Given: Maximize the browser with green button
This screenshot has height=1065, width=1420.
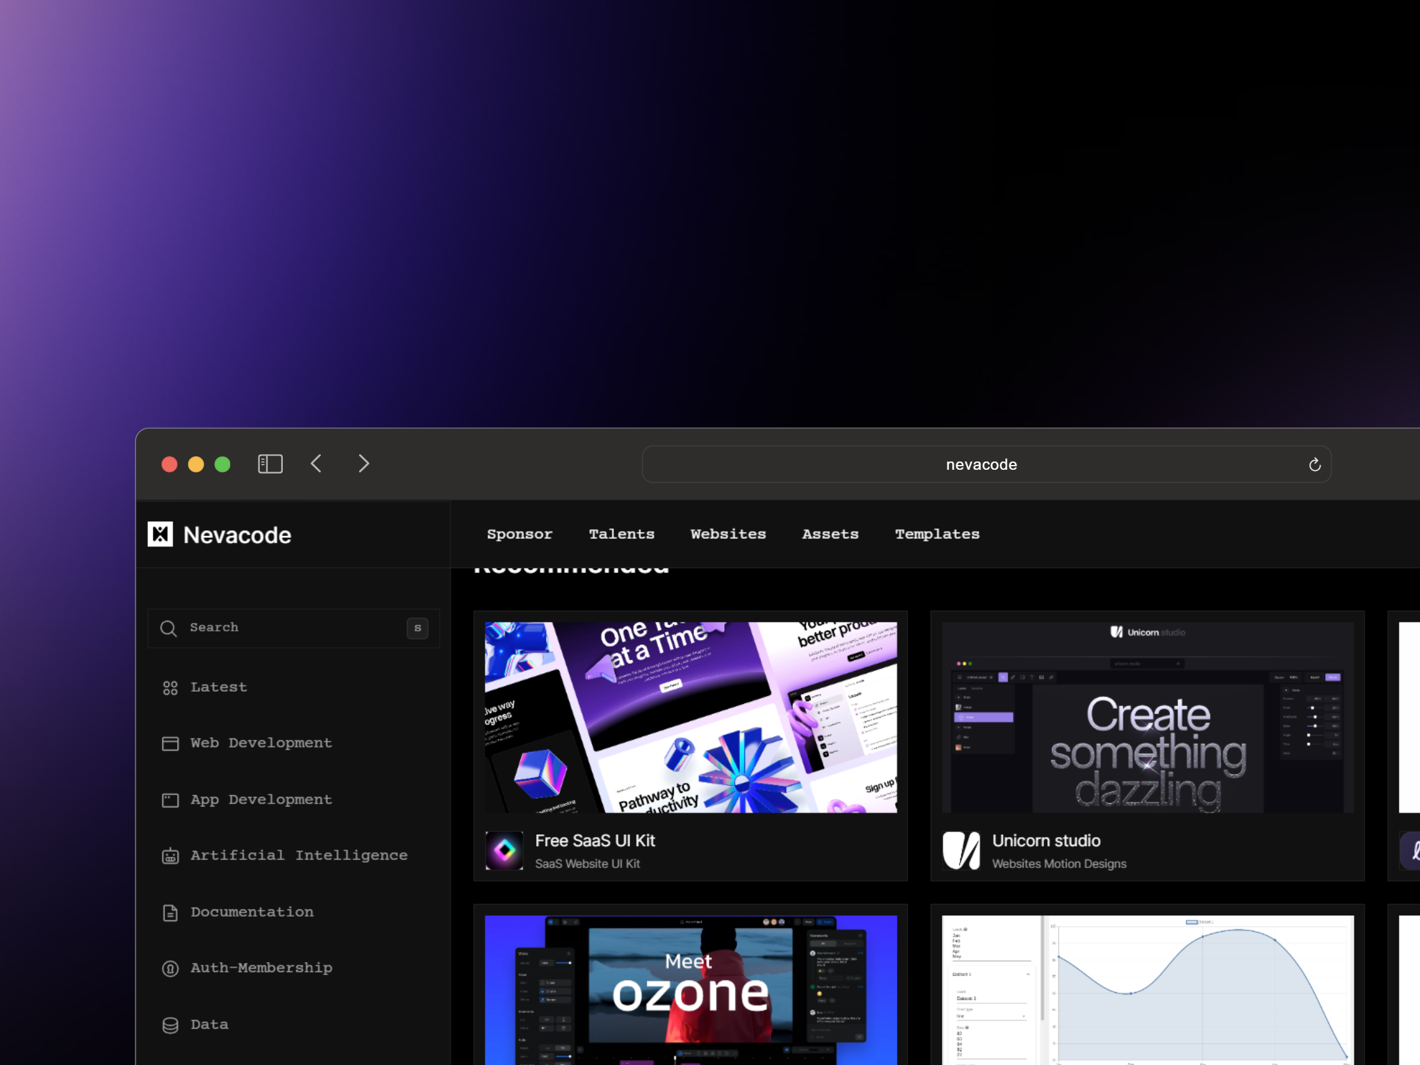Looking at the screenshot, I should (x=222, y=464).
